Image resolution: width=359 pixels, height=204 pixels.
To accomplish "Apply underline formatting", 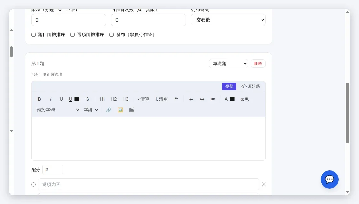I will (x=61, y=99).
